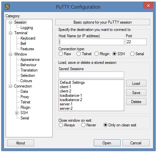Select Raw connection type
The width and height of the screenshot is (157, 152).
[61, 54]
